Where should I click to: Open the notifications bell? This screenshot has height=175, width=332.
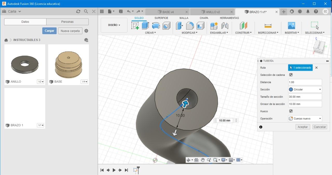(x=308, y=11)
